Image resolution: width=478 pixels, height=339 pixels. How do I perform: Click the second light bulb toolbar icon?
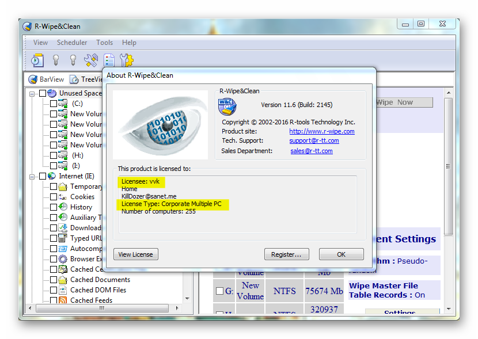click(73, 60)
